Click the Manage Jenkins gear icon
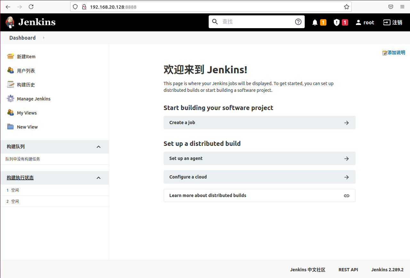Image resolution: width=410 pixels, height=278 pixels. [11, 99]
